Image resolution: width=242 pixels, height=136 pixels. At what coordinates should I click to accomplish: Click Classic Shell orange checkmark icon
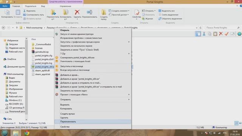[226, 34]
